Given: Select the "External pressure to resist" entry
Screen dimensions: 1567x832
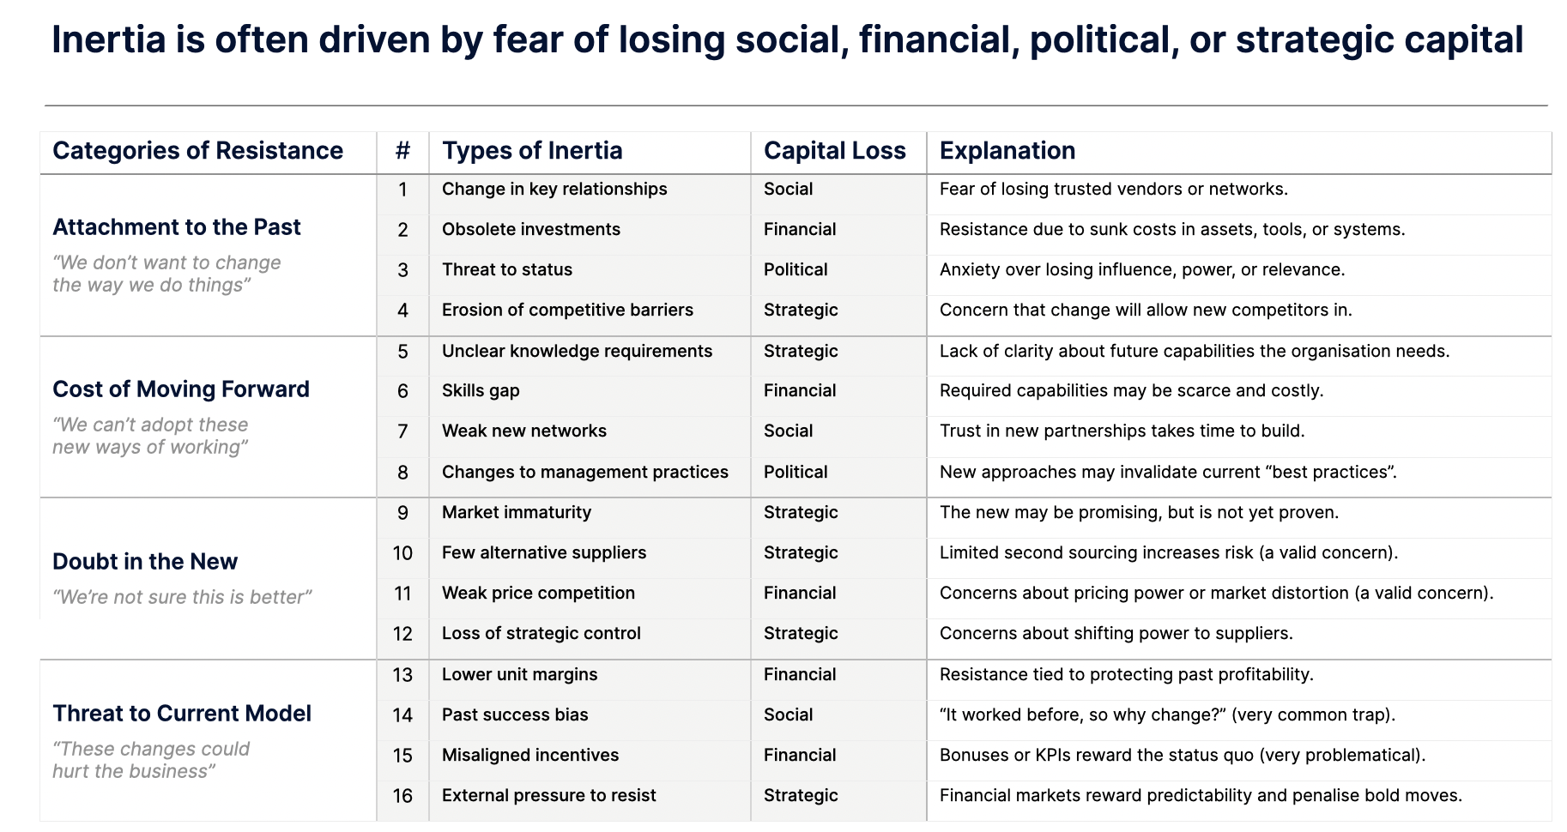Looking at the screenshot, I should 548,796.
